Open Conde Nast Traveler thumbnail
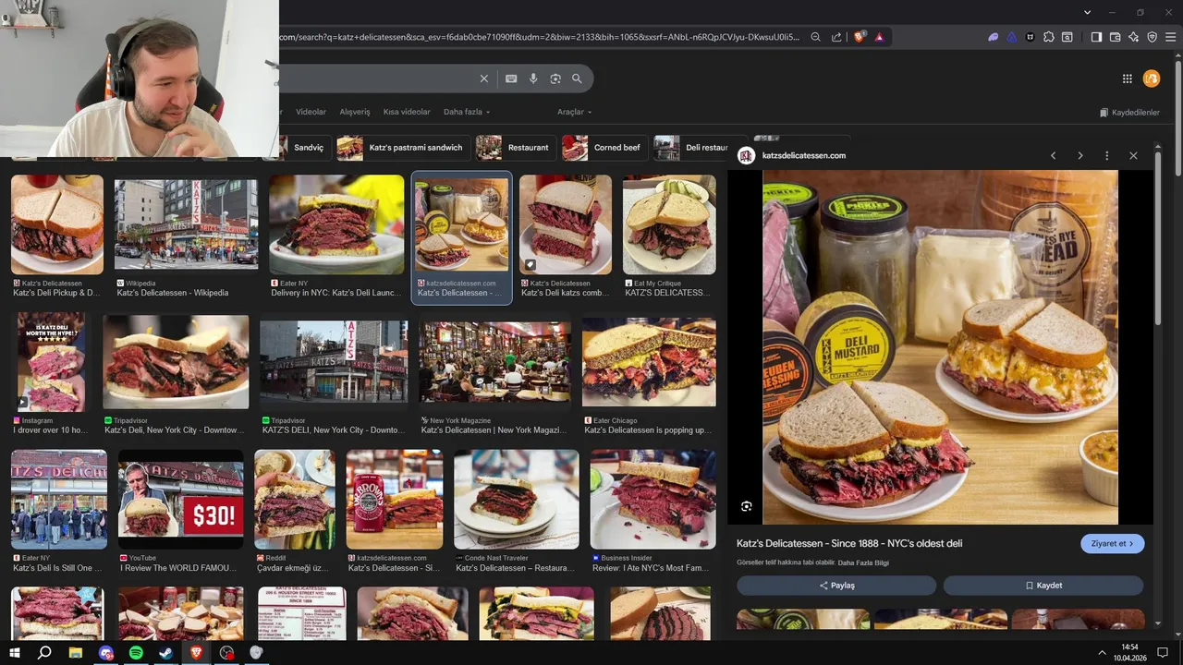This screenshot has height=665, width=1183. tap(517, 500)
